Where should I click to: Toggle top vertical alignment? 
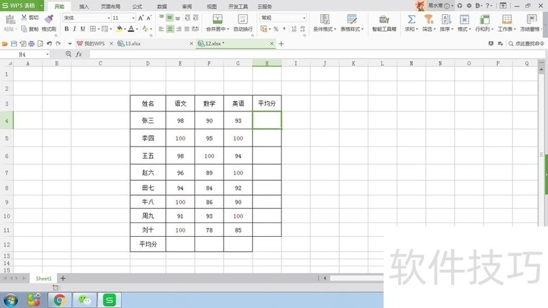162,18
